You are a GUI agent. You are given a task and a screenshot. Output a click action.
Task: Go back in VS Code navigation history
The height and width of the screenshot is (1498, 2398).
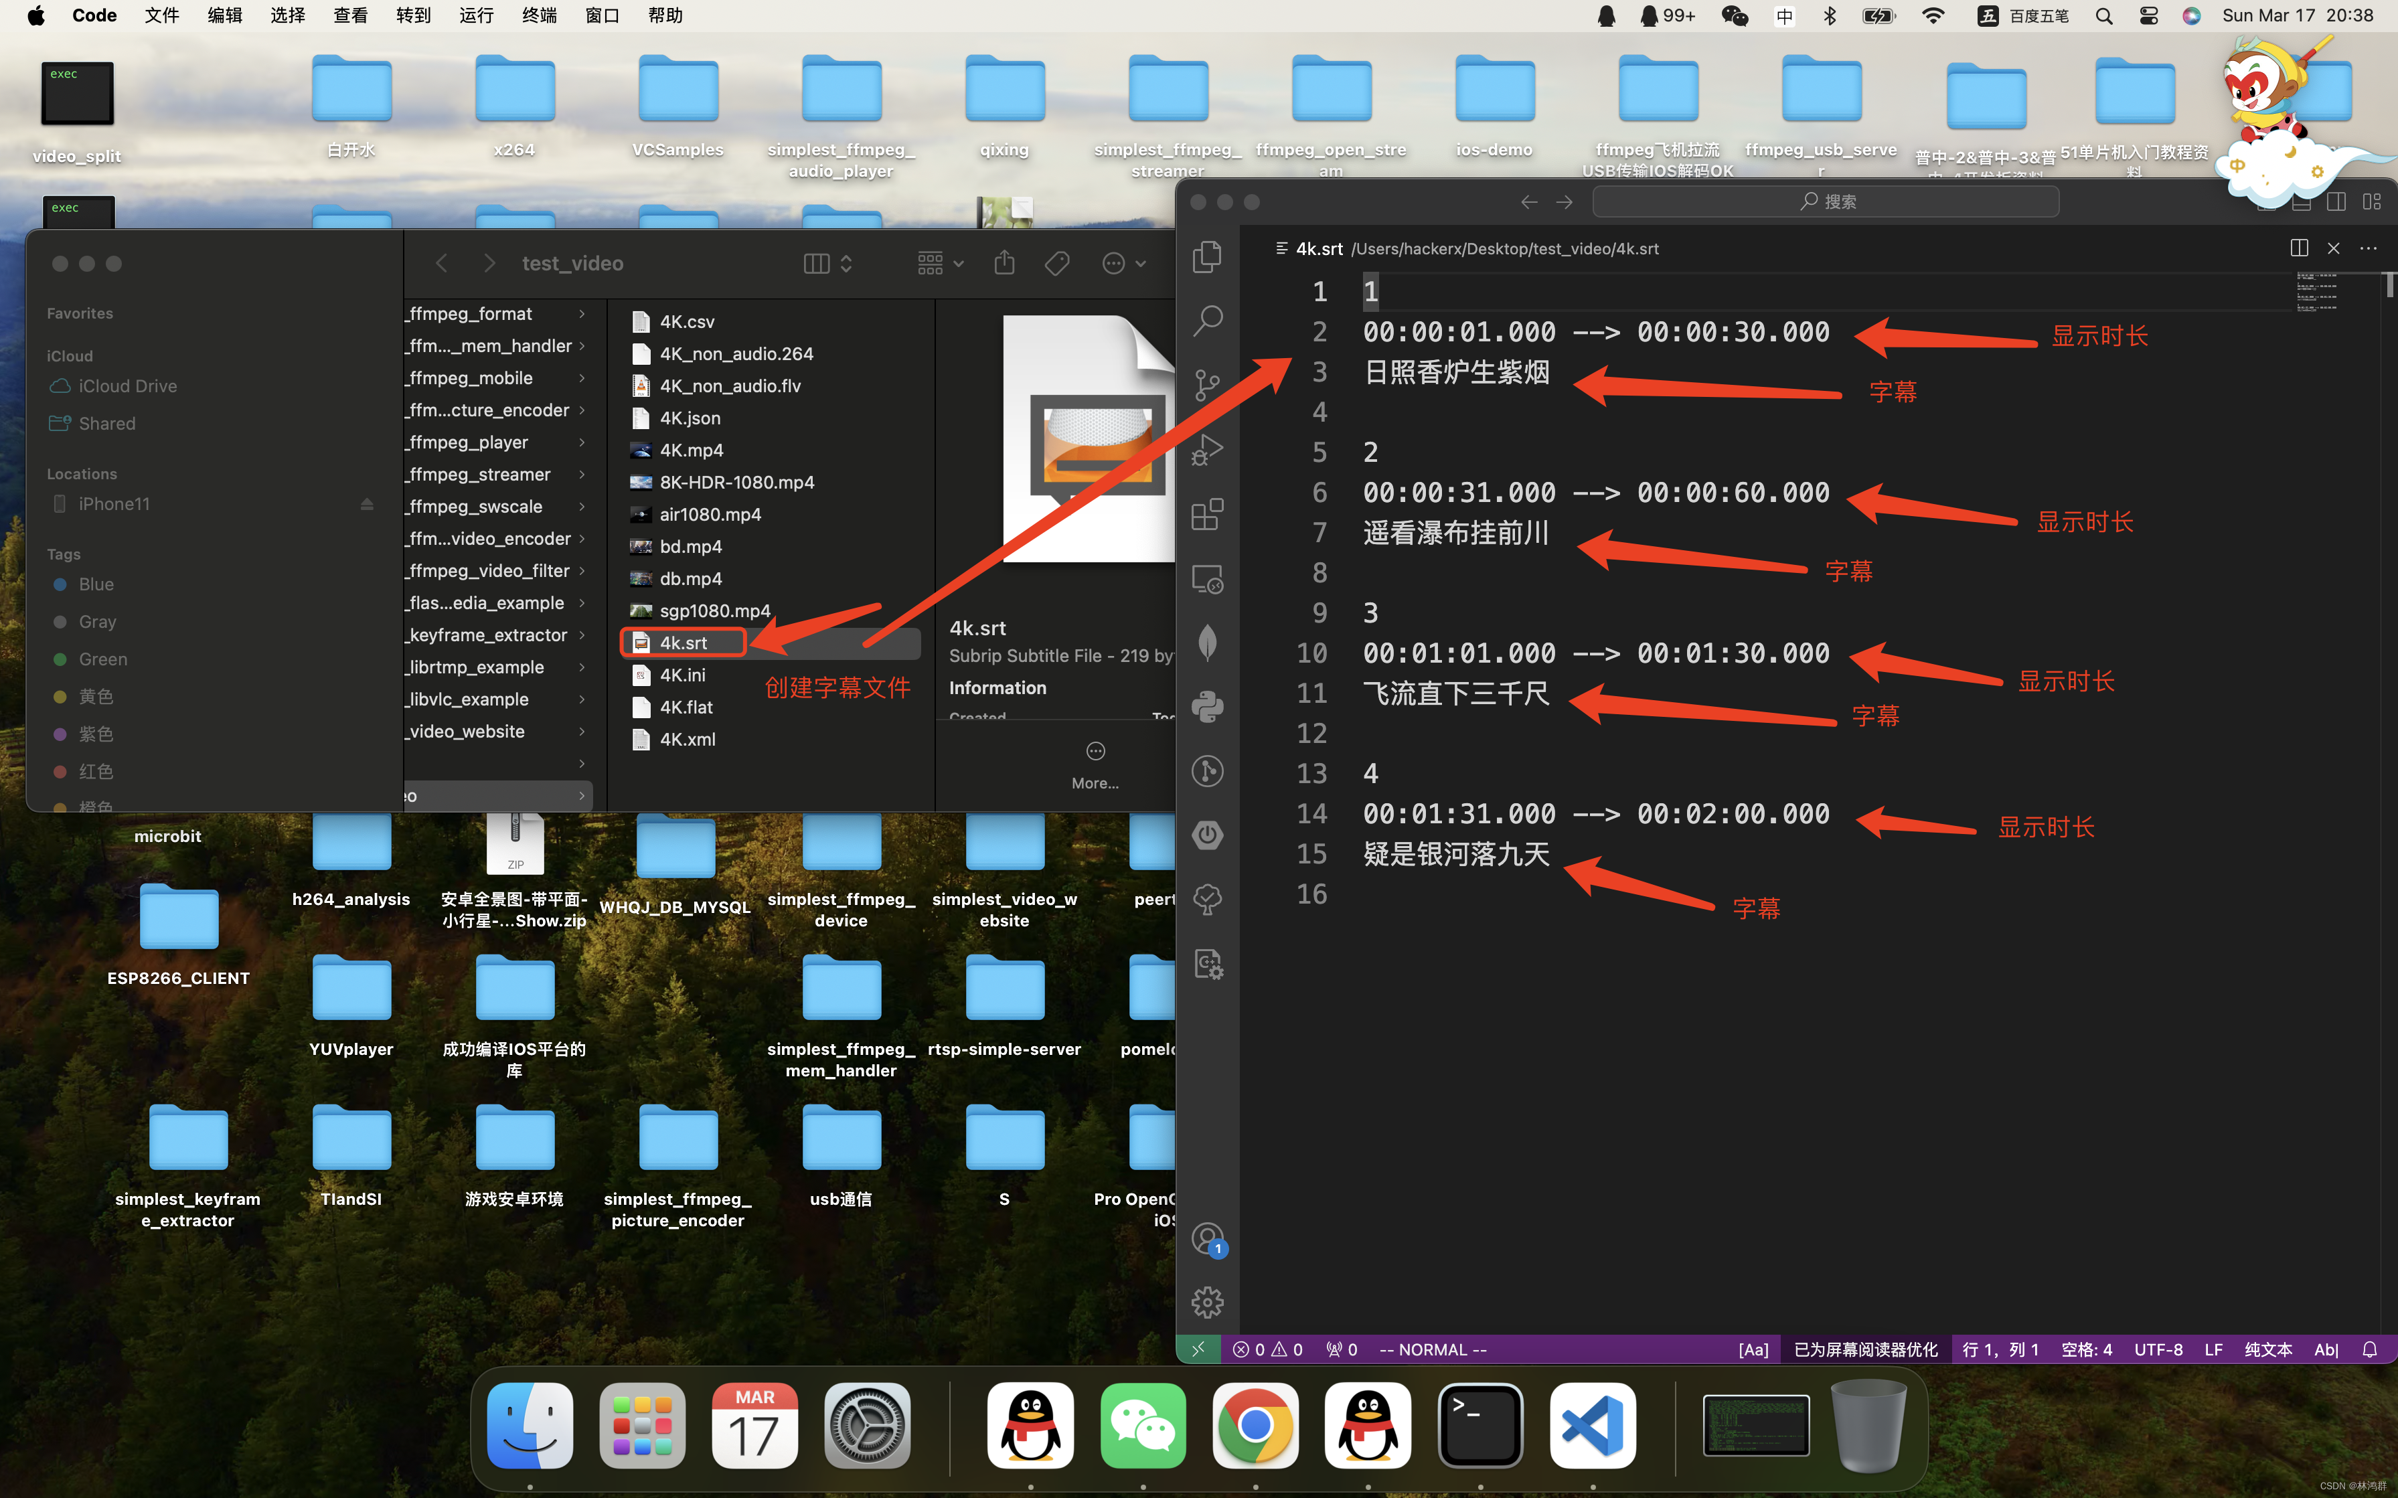coord(1529,202)
